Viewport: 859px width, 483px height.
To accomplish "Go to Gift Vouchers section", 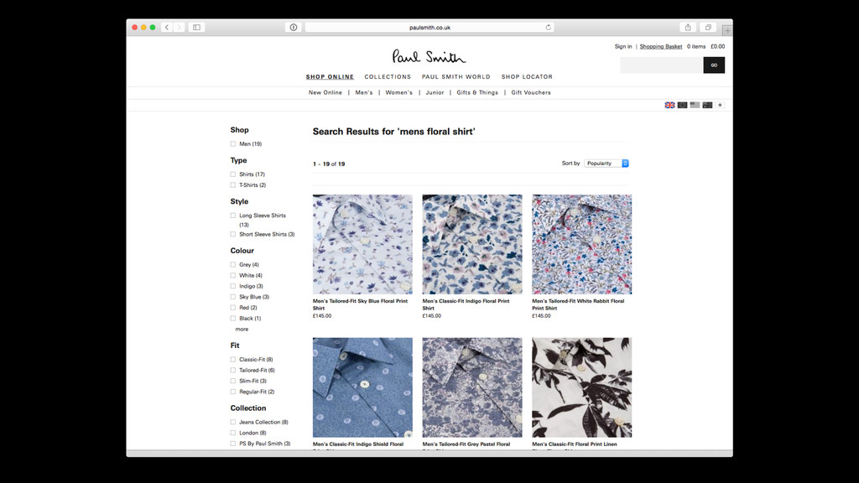I will click(x=531, y=92).
